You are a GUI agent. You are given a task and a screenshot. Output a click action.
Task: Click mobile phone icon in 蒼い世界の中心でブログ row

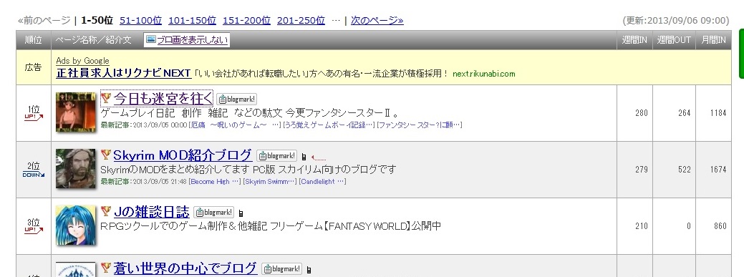[309, 270]
